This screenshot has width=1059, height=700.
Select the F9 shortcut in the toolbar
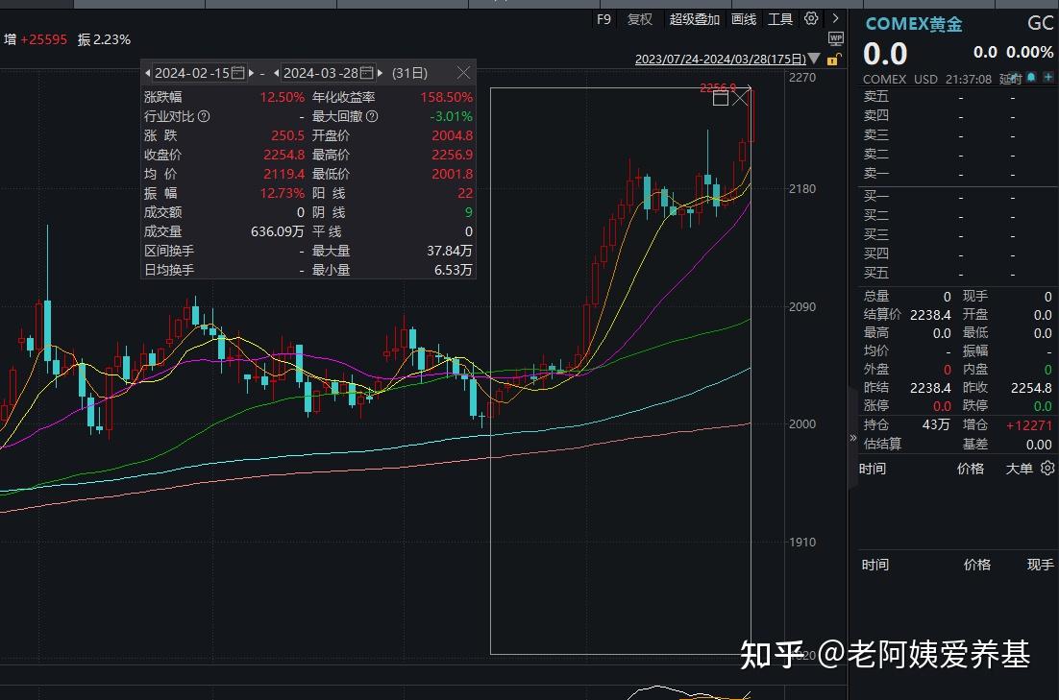pyautogui.click(x=603, y=18)
